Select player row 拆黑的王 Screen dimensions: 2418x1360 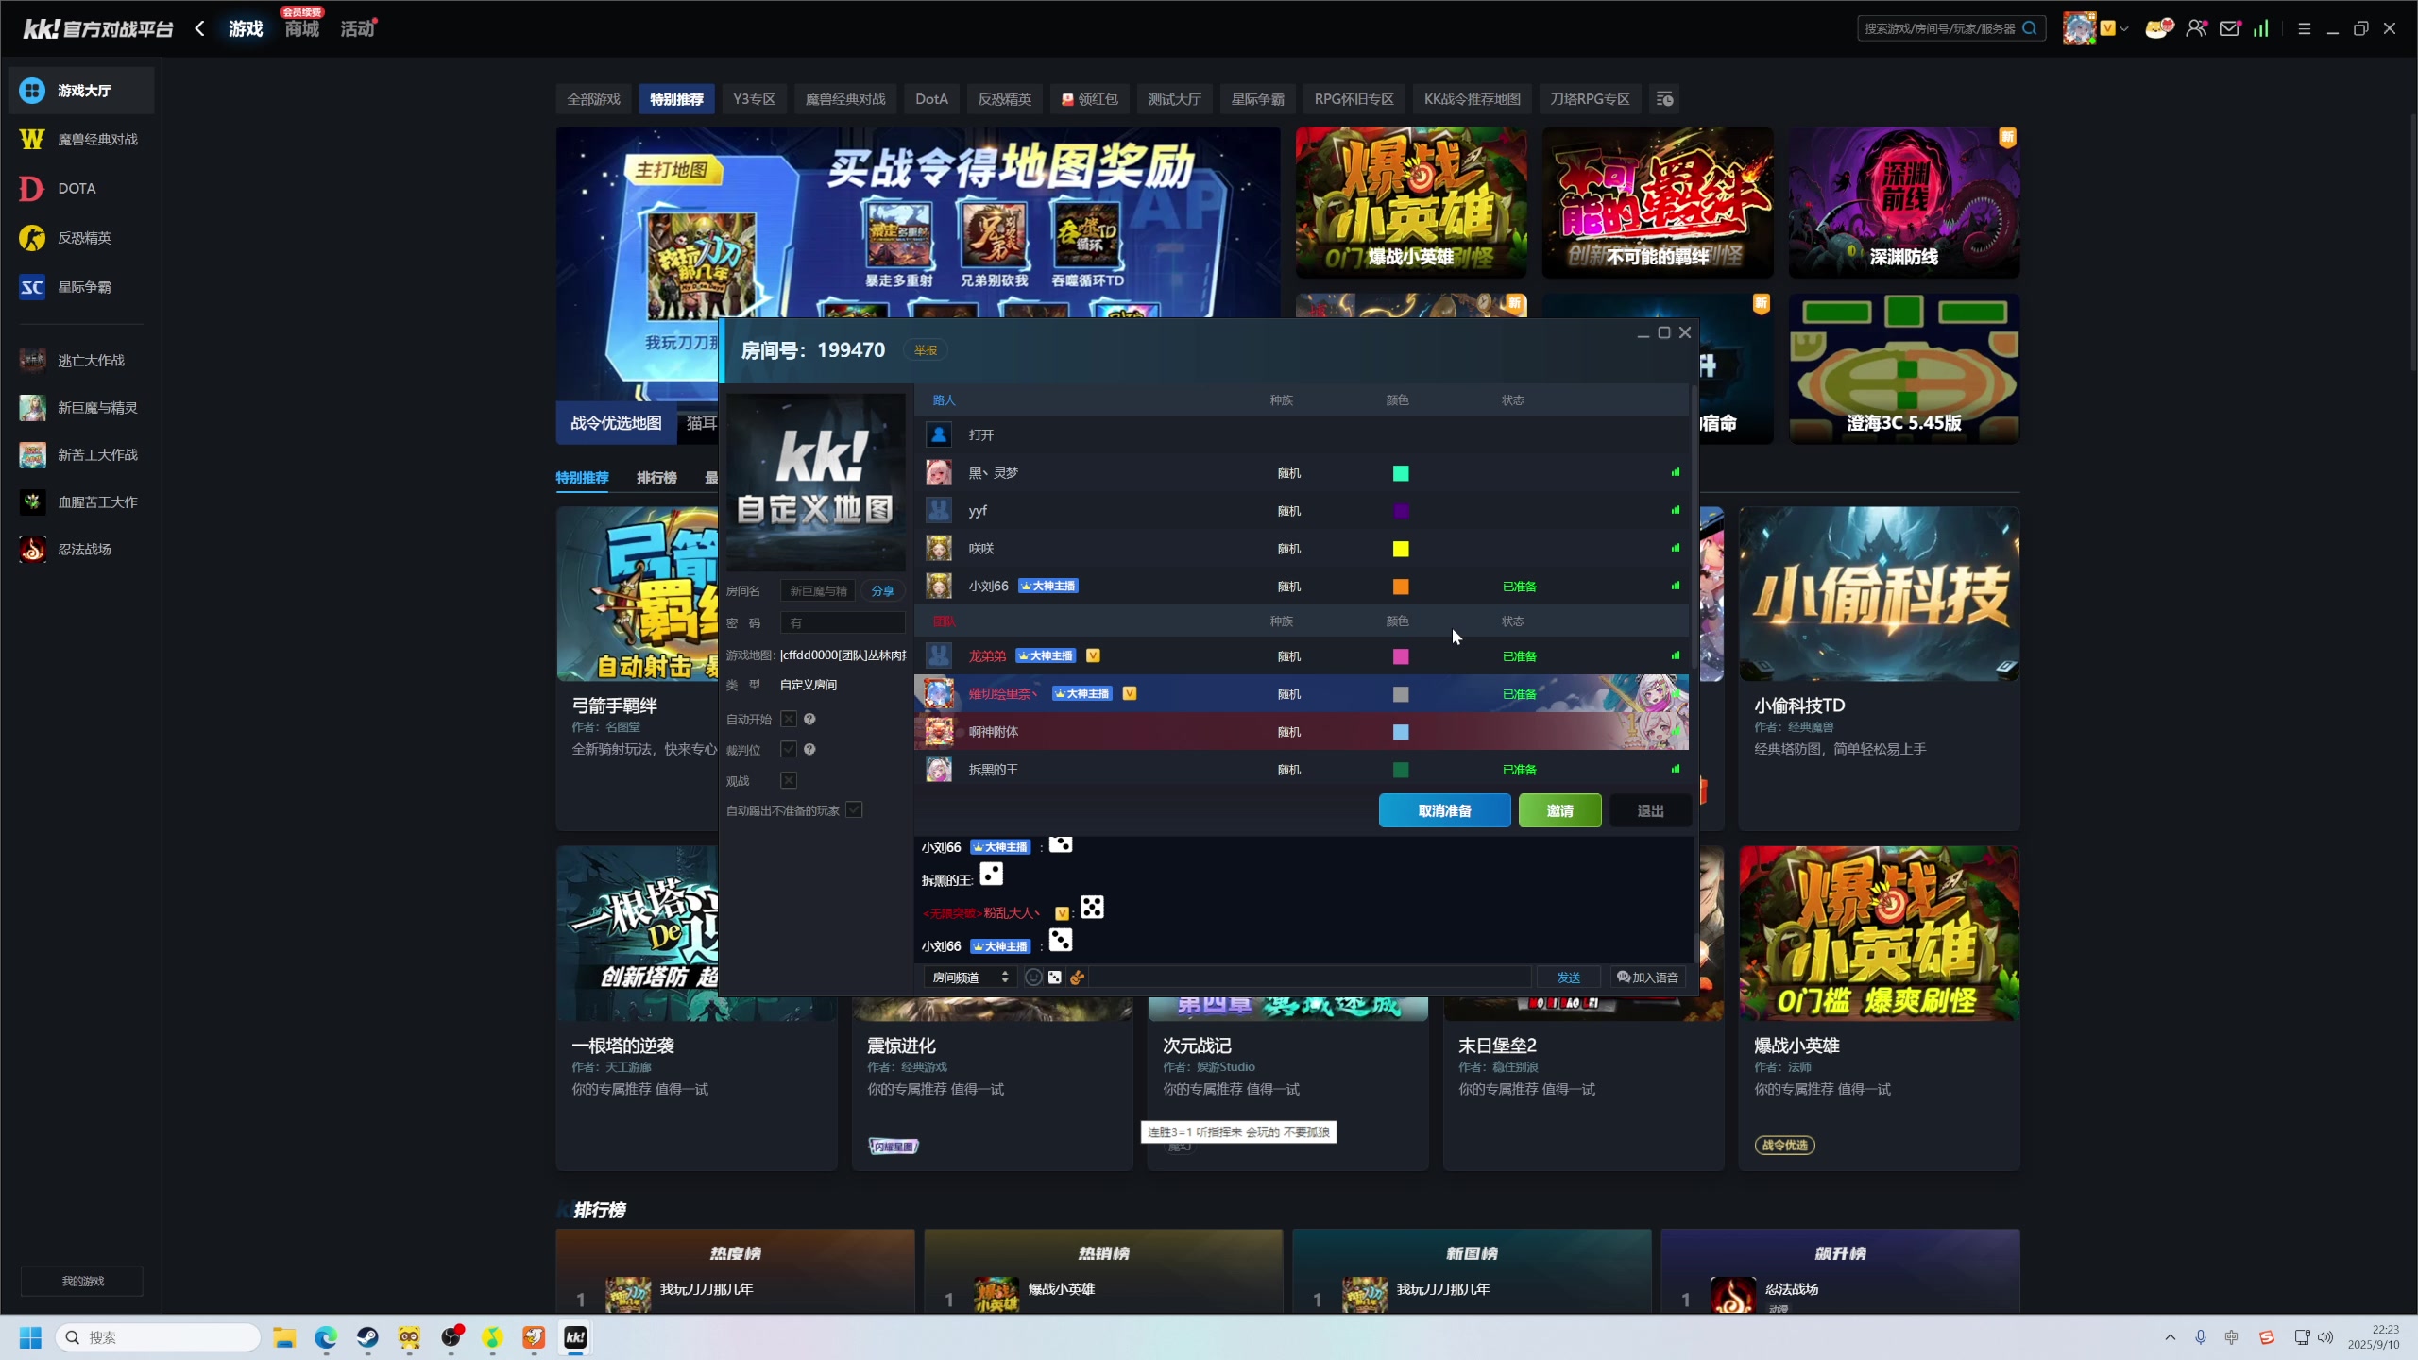(1302, 770)
